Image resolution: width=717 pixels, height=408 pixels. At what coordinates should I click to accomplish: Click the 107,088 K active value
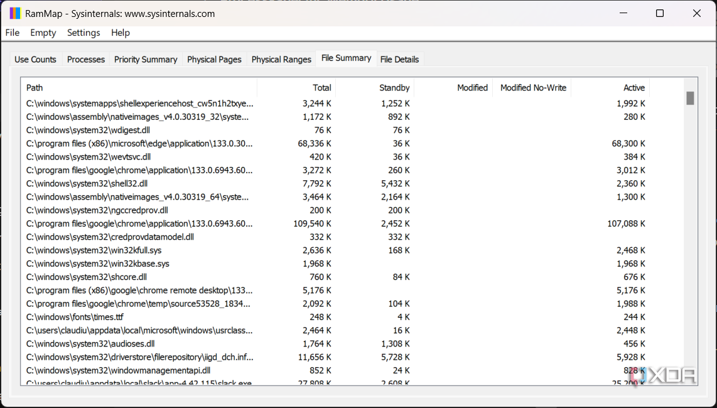626,223
